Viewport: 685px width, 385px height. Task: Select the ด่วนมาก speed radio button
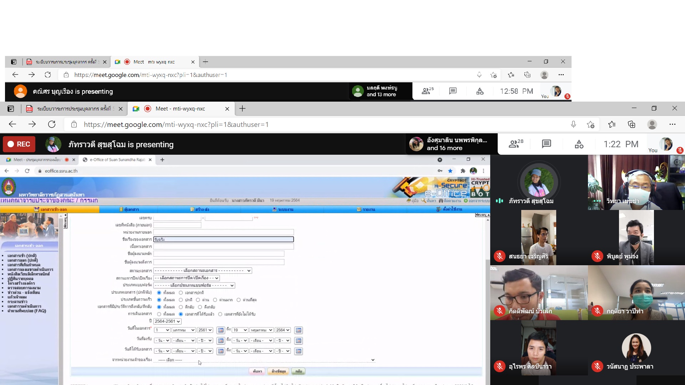(215, 300)
